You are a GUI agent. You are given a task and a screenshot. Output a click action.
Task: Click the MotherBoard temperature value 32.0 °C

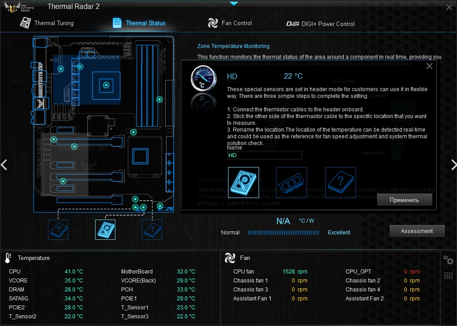pos(186,272)
